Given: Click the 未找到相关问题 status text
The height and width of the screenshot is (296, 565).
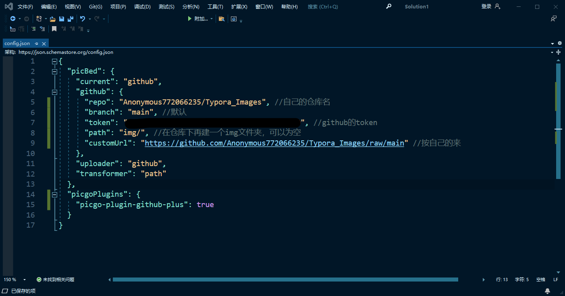Looking at the screenshot, I should point(59,280).
